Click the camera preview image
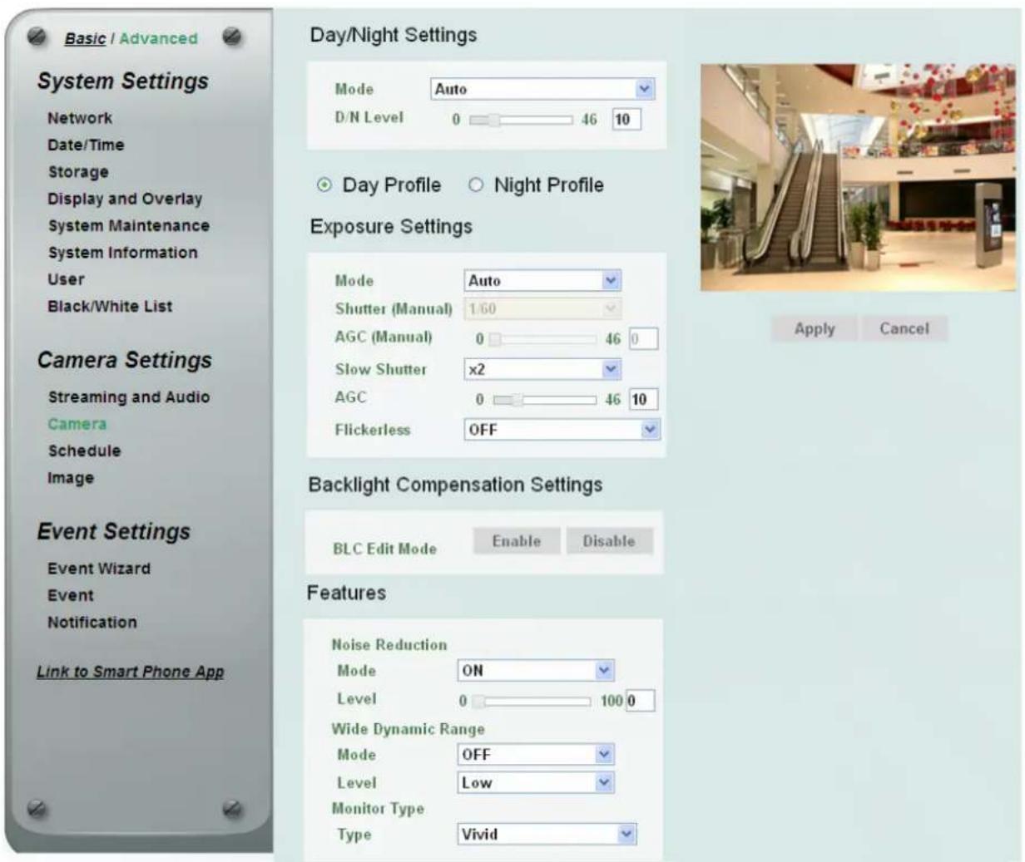This screenshot has height=862, width=1025. [x=858, y=178]
